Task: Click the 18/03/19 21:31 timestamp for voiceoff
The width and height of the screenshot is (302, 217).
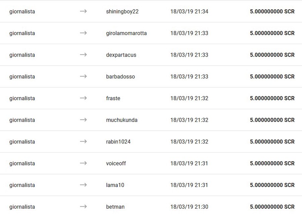Action: coord(189,164)
